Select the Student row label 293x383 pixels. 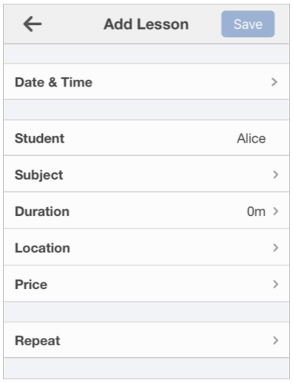pyautogui.click(x=40, y=138)
